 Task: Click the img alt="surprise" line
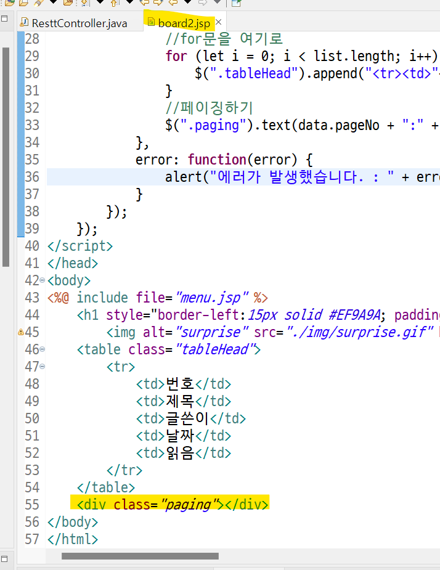pos(273,332)
